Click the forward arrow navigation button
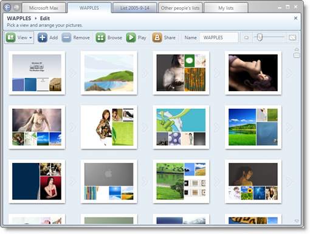 coord(16,7)
